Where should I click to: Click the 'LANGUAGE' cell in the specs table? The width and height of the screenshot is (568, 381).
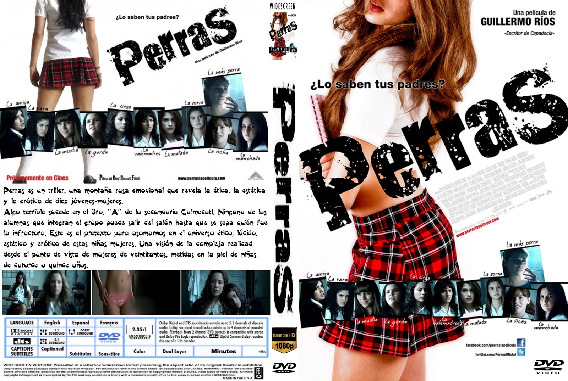pos(22,323)
